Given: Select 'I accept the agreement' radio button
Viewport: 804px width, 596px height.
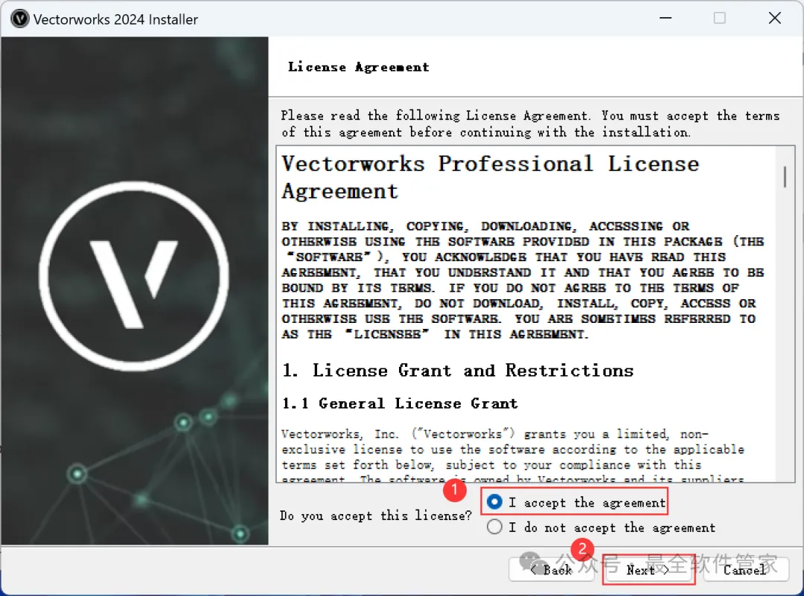Looking at the screenshot, I should (x=494, y=502).
